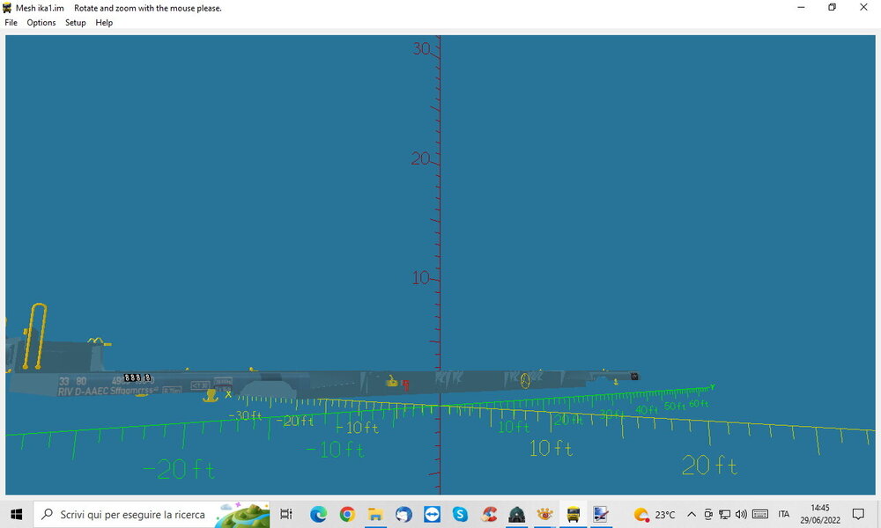Launch Google Chrome from taskbar
The image size is (881, 528).
tap(347, 514)
